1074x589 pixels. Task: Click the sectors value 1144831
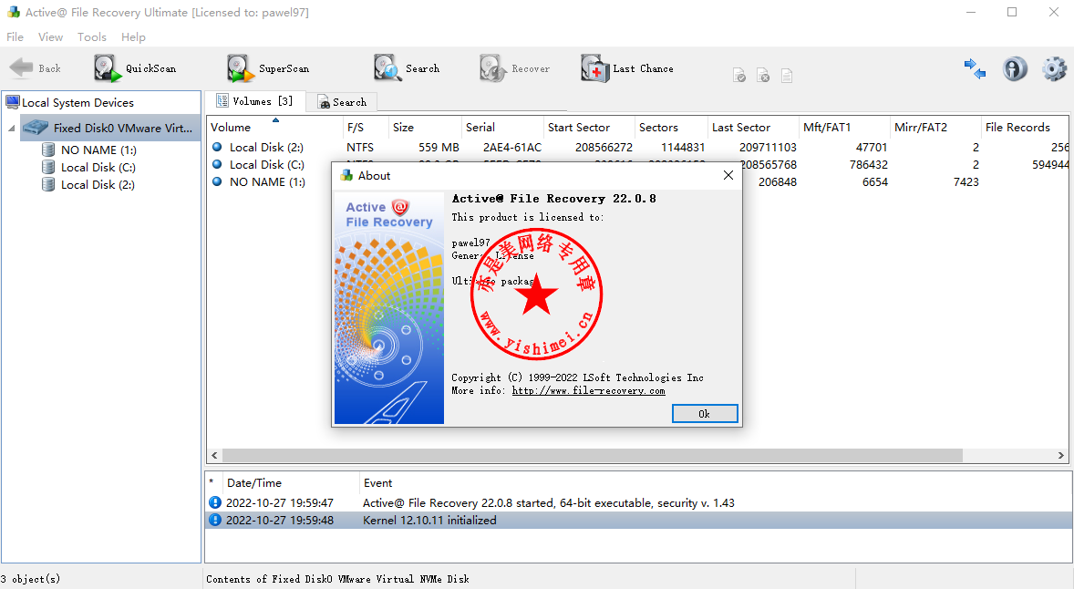click(x=683, y=148)
